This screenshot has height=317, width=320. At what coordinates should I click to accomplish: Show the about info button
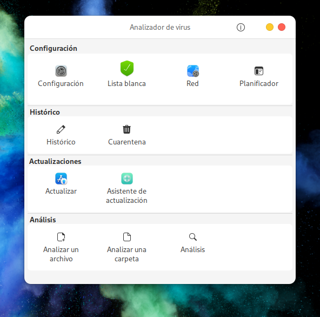[241, 27]
